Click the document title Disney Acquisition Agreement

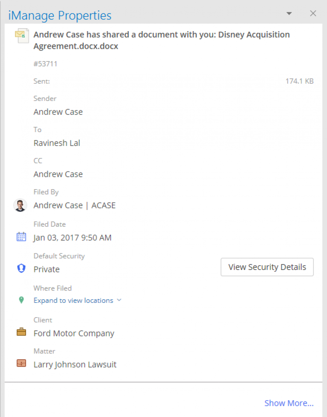coord(162,40)
